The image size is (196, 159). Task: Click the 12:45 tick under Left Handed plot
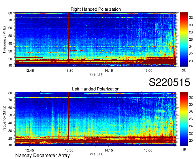29,150
